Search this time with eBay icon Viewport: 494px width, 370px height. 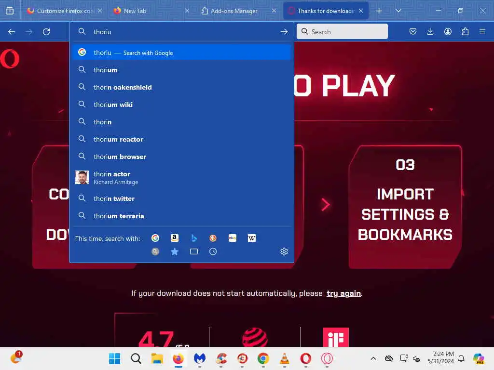[x=233, y=238]
